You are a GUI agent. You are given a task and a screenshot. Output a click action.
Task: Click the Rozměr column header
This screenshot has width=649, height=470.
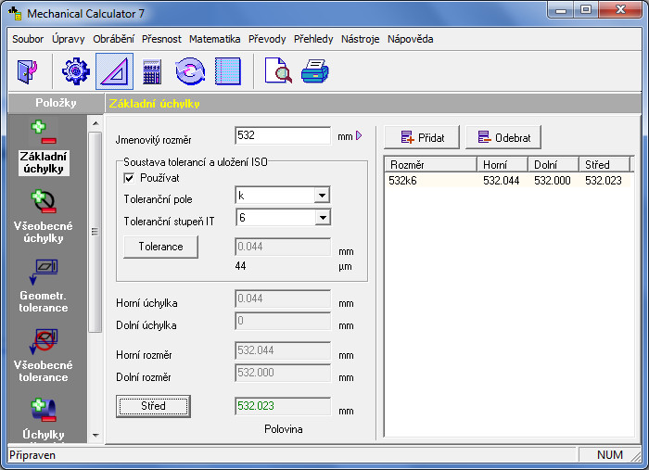(x=430, y=165)
